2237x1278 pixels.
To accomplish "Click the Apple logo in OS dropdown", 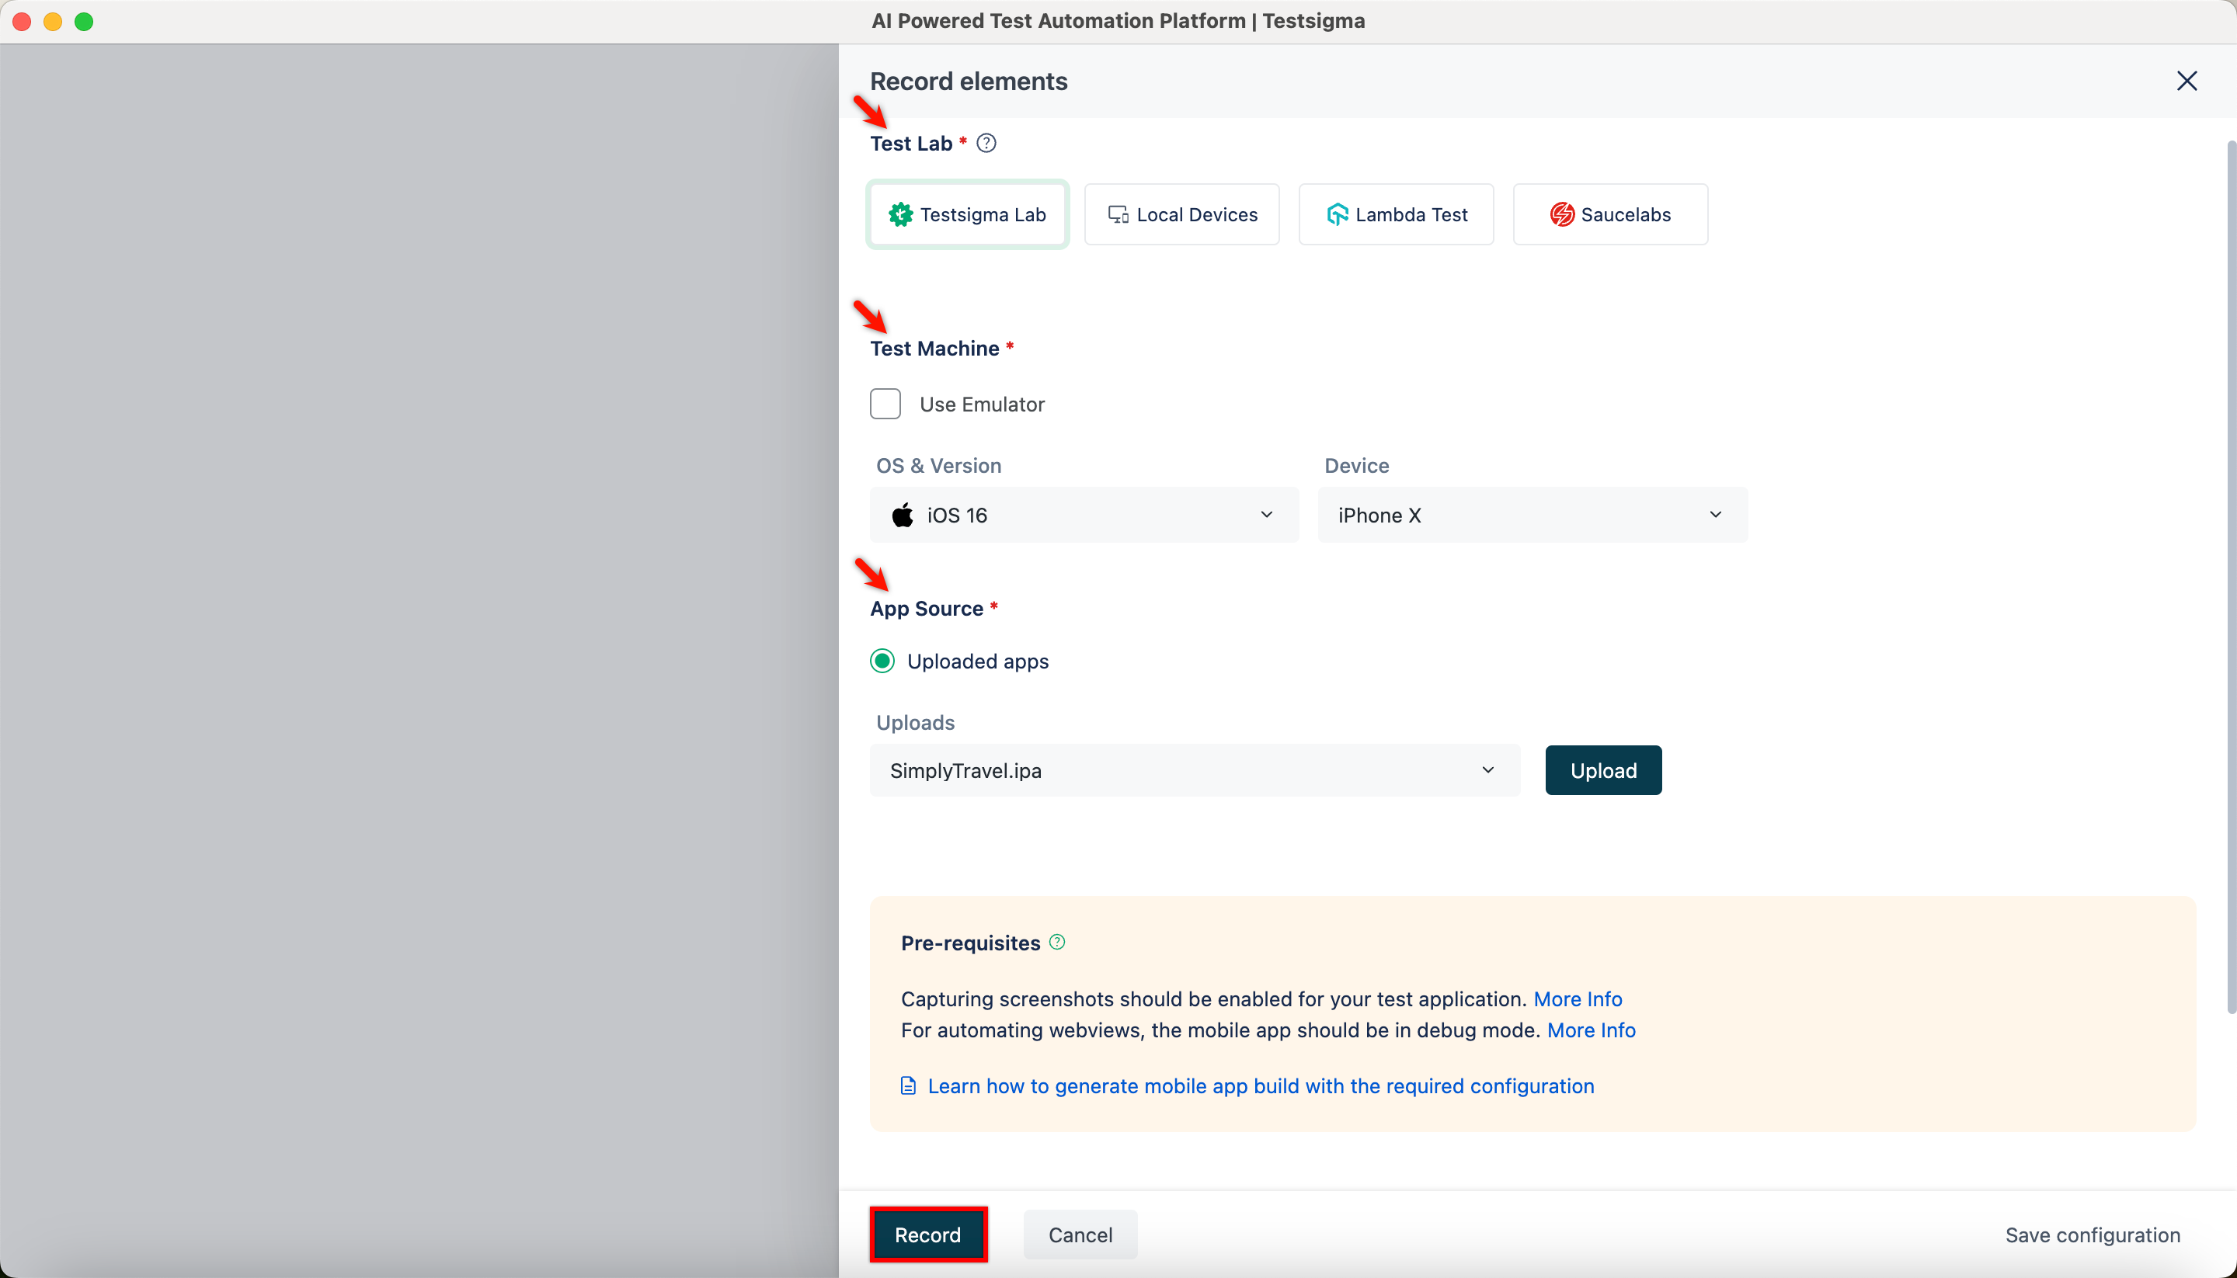I will [x=903, y=514].
